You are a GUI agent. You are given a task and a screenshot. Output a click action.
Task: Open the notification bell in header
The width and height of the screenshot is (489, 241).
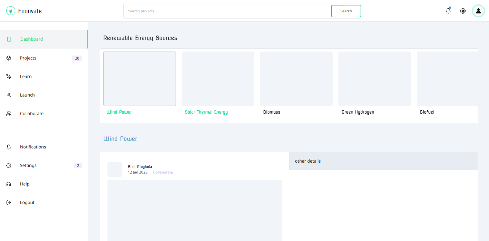click(x=448, y=11)
